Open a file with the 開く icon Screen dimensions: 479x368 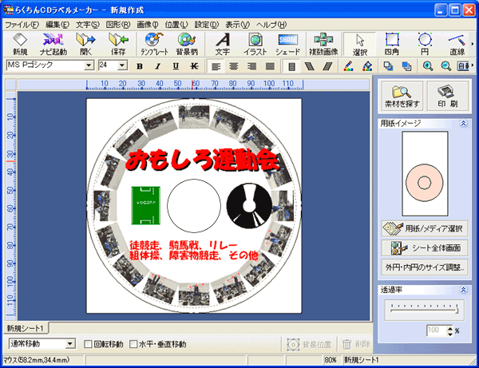85,43
